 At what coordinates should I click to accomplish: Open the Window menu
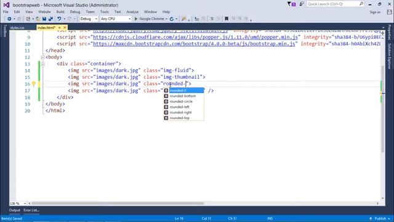pyautogui.click(x=150, y=12)
